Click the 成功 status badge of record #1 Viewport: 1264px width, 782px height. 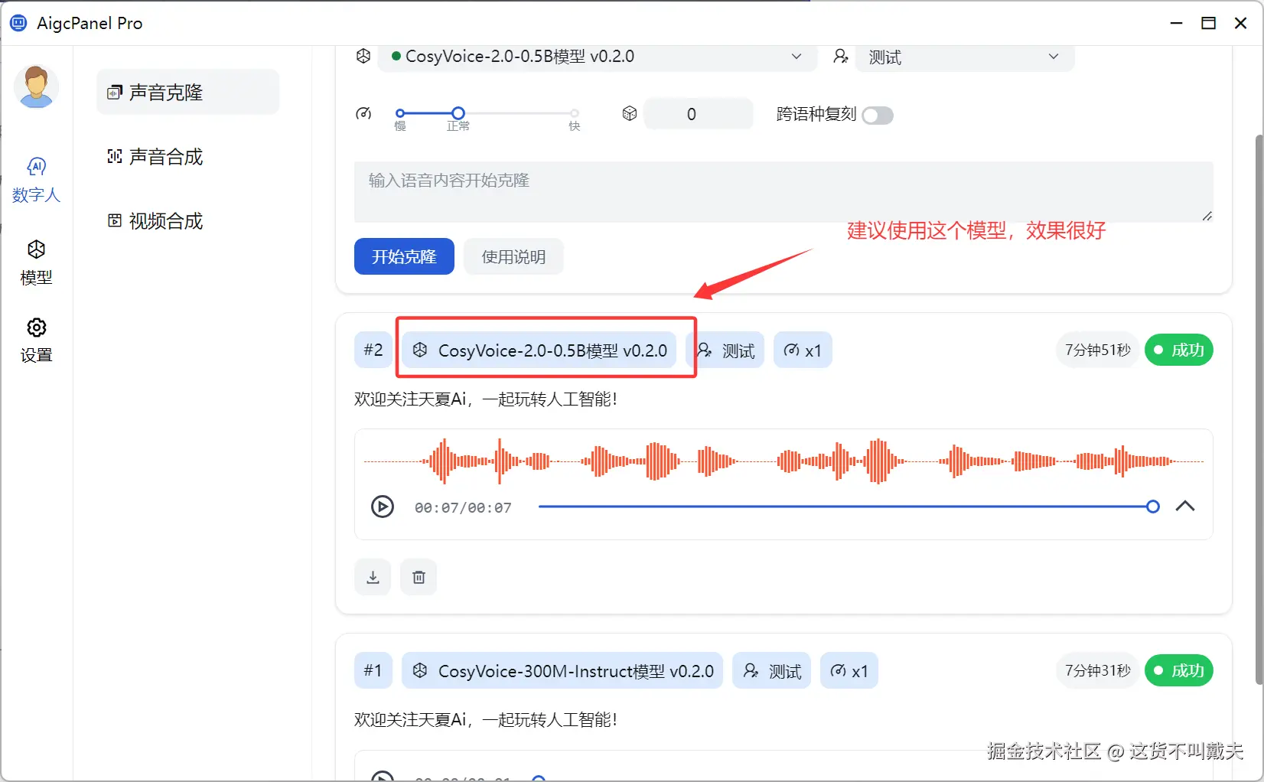pos(1179,670)
